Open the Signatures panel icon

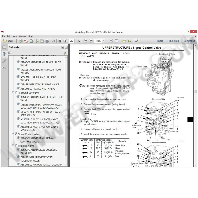tap(4, 68)
